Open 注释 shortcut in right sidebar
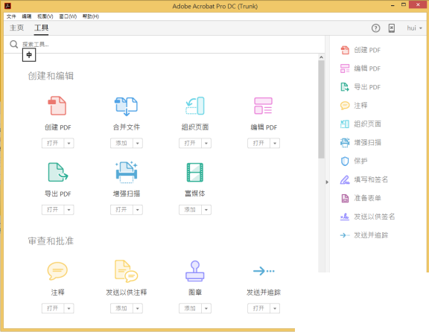 coord(354,105)
